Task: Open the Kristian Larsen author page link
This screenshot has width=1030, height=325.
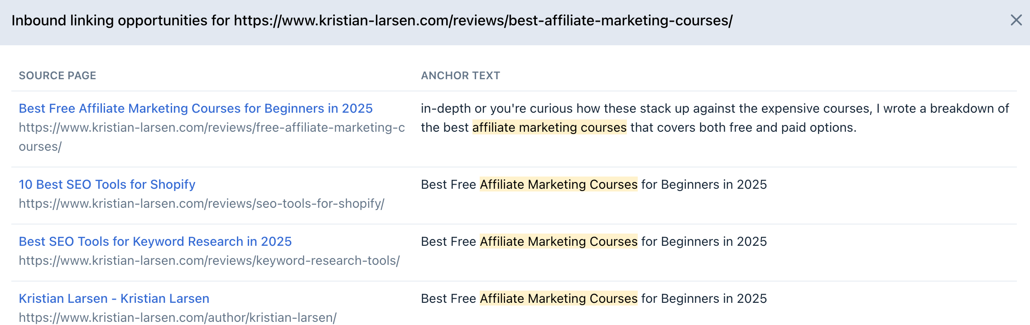Action: [x=114, y=299]
